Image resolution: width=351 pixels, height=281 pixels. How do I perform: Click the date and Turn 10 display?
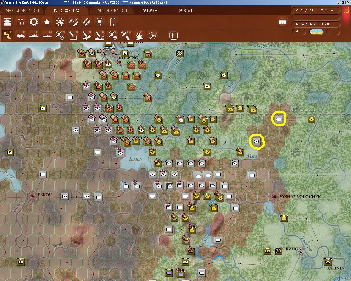(316, 10)
